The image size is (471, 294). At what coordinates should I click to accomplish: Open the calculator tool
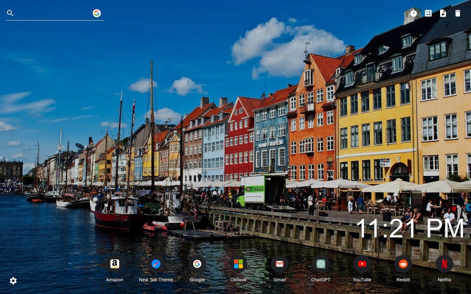(x=428, y=14)
